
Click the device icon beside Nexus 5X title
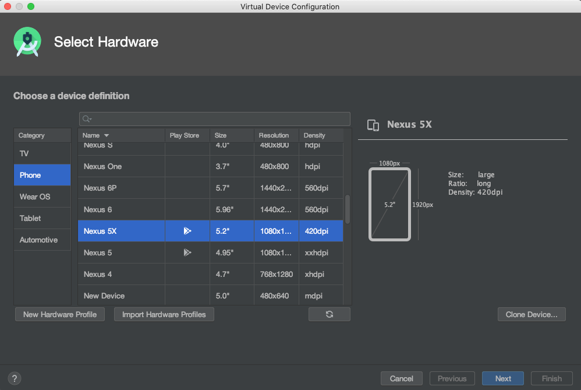(x=373, y=125)
